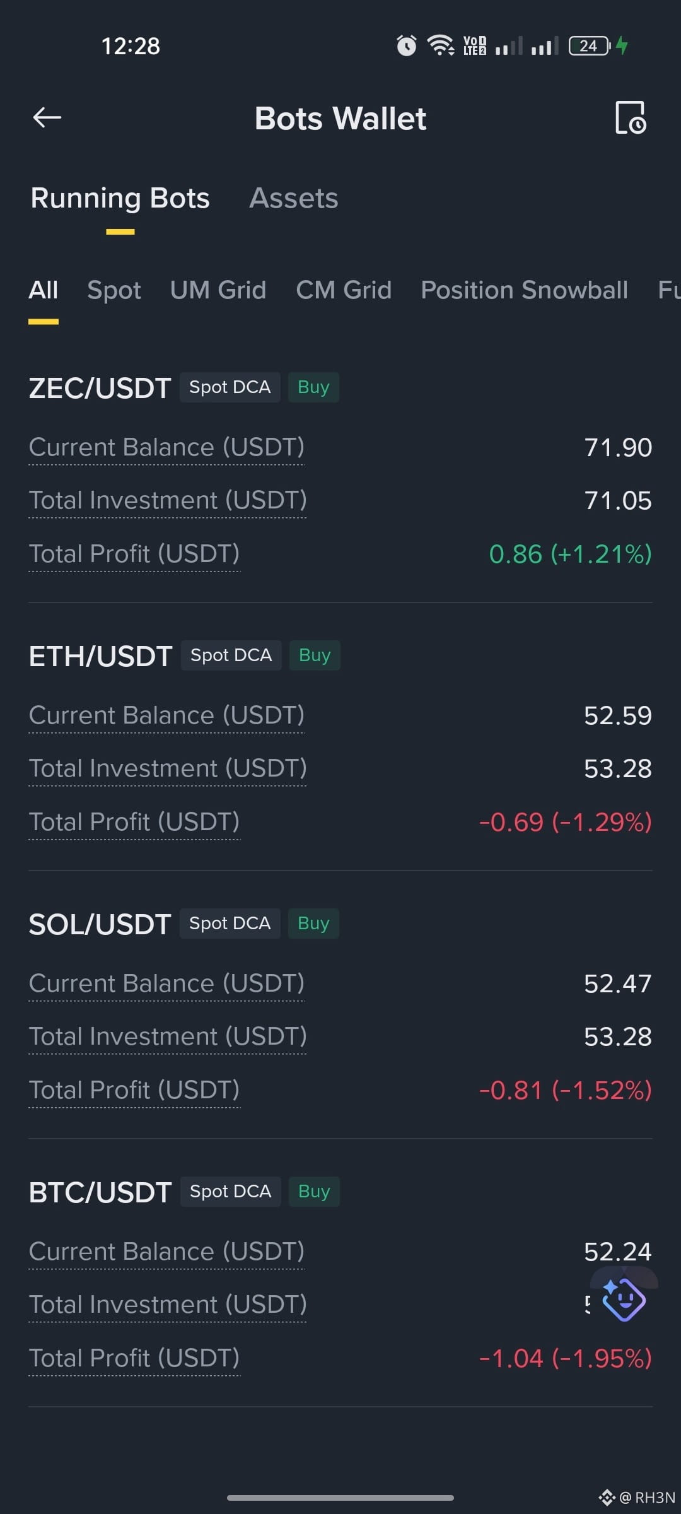
Task: Tap the alarm clock status icon
Action: [x=407, y=45]
